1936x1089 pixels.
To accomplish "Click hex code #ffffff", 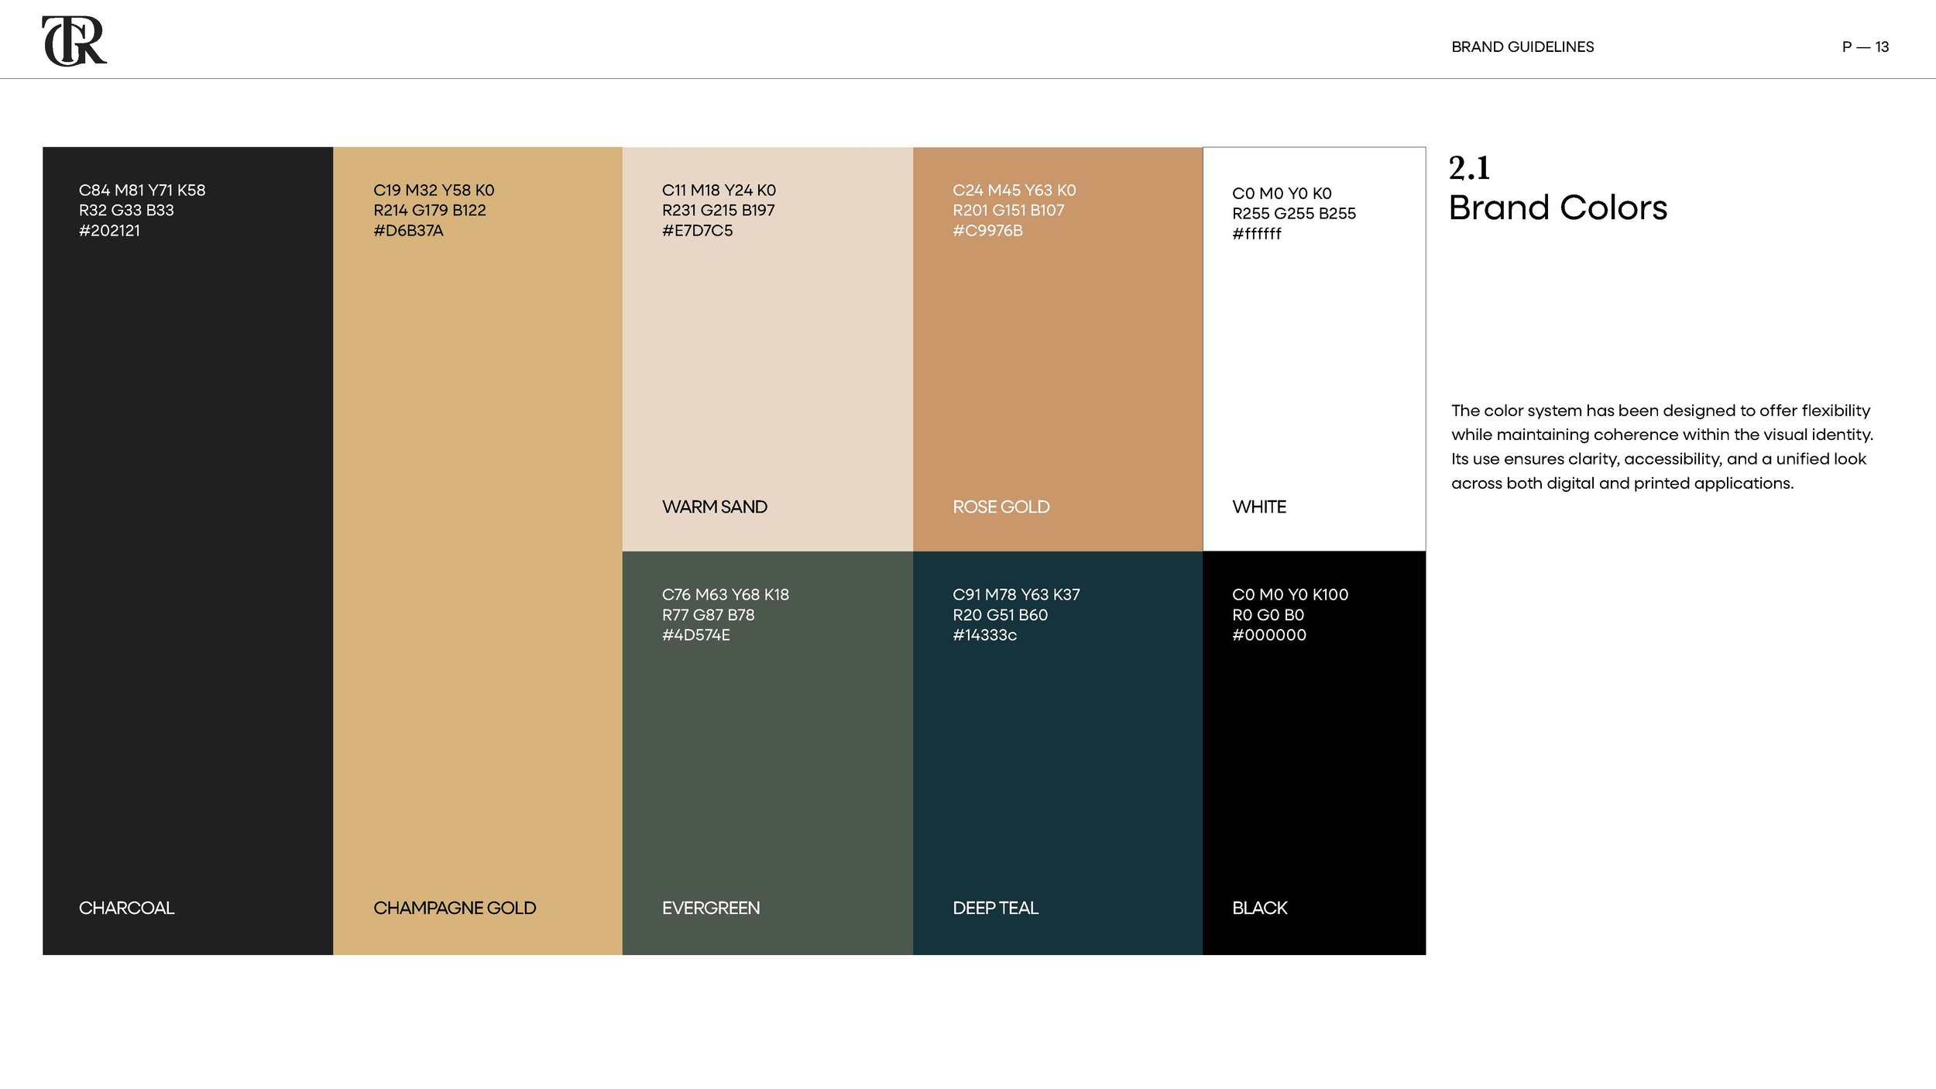I will point(1257,234).
